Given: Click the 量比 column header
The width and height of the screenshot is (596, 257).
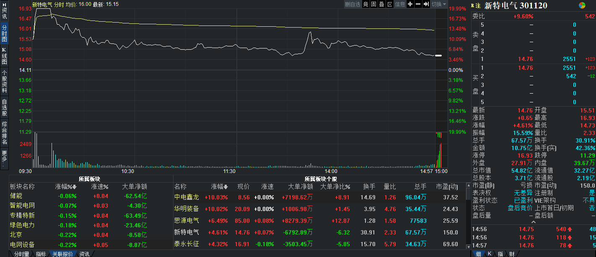Looking at the screenshot, I should point(390,186).
